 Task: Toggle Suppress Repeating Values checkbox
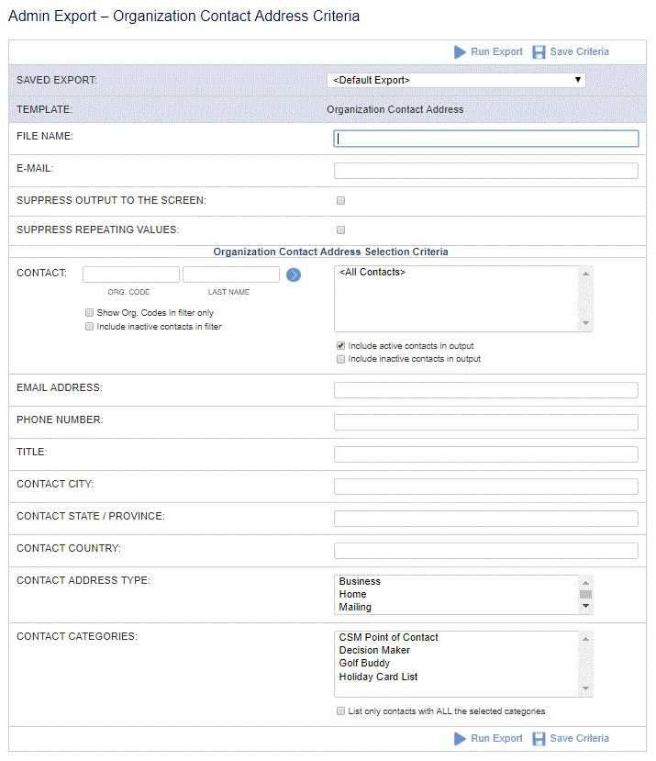coord(340,229)
